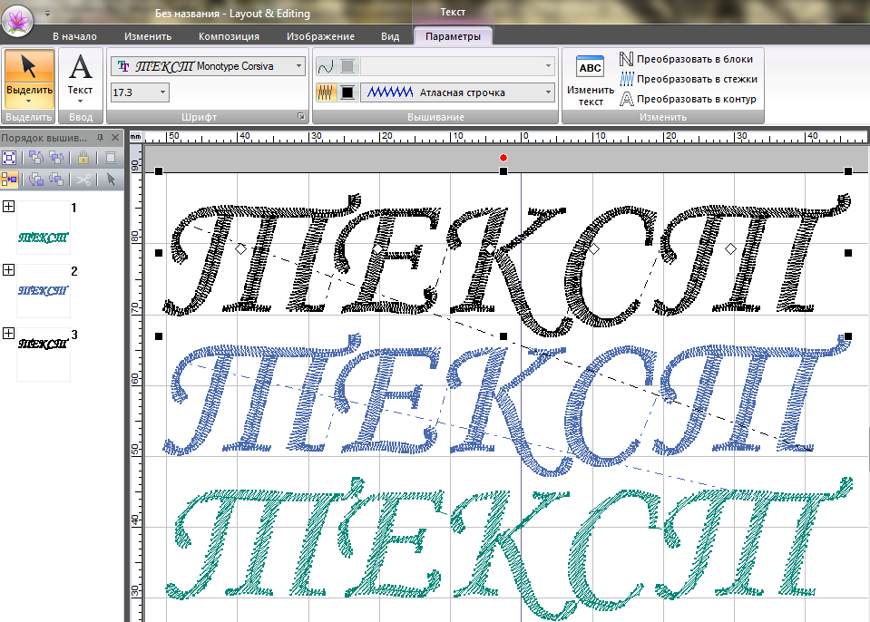Open the Monotype Corsiva font dropdown

[299, 66]
